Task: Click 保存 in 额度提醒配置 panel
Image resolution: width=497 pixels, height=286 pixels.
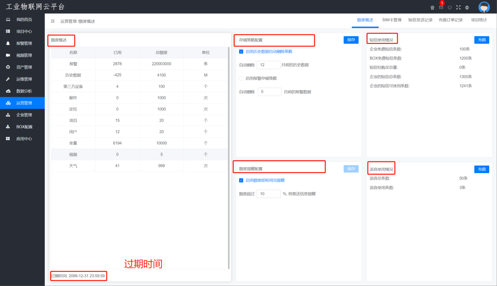Action: tap(351, 169)
